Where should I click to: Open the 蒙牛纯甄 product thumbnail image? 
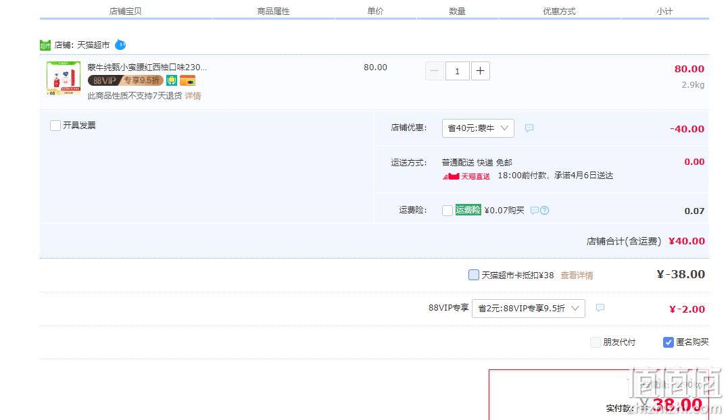tap(64, 78)
